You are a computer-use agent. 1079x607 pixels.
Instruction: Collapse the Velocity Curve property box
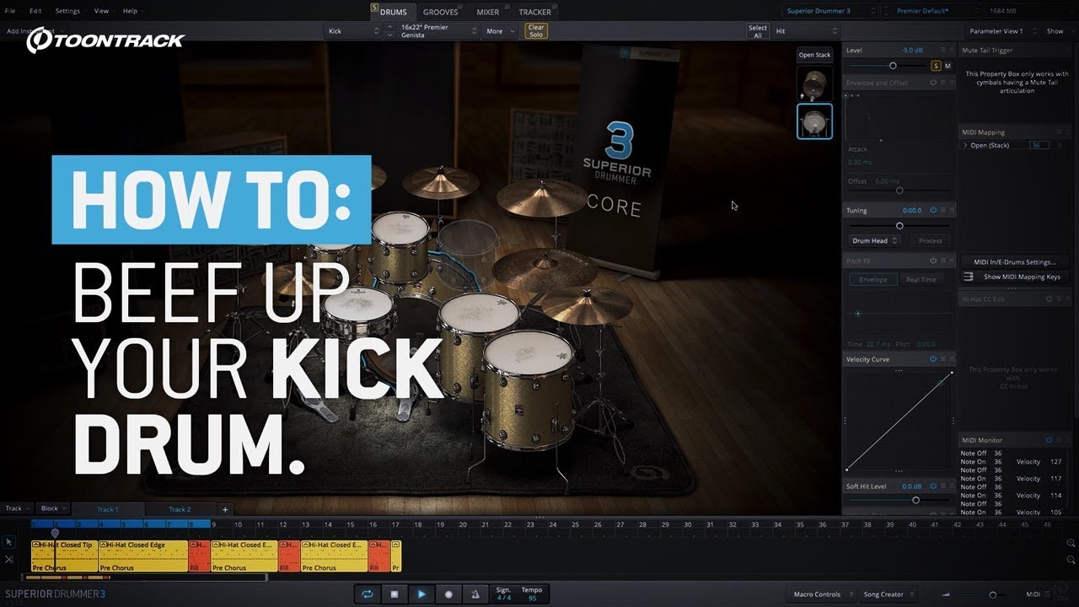tap(952, 359)
